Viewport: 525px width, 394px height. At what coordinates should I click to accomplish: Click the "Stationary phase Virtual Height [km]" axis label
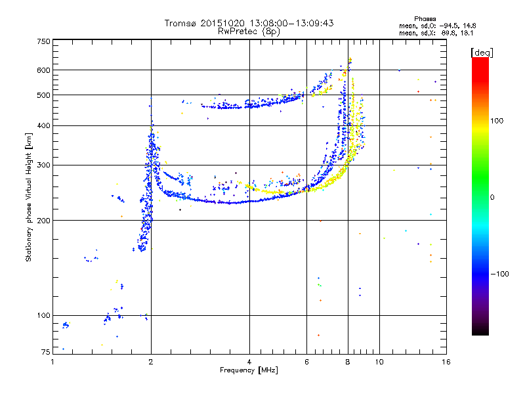click(29, 197)
